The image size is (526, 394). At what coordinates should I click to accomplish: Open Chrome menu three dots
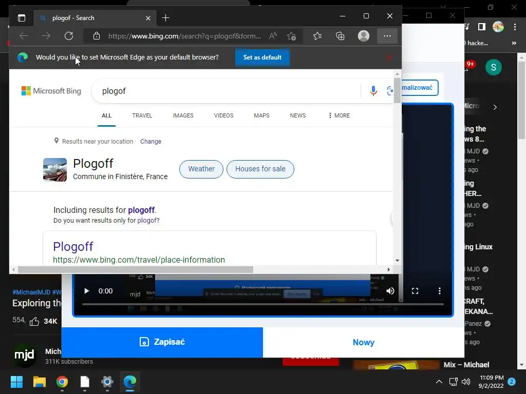515,27
